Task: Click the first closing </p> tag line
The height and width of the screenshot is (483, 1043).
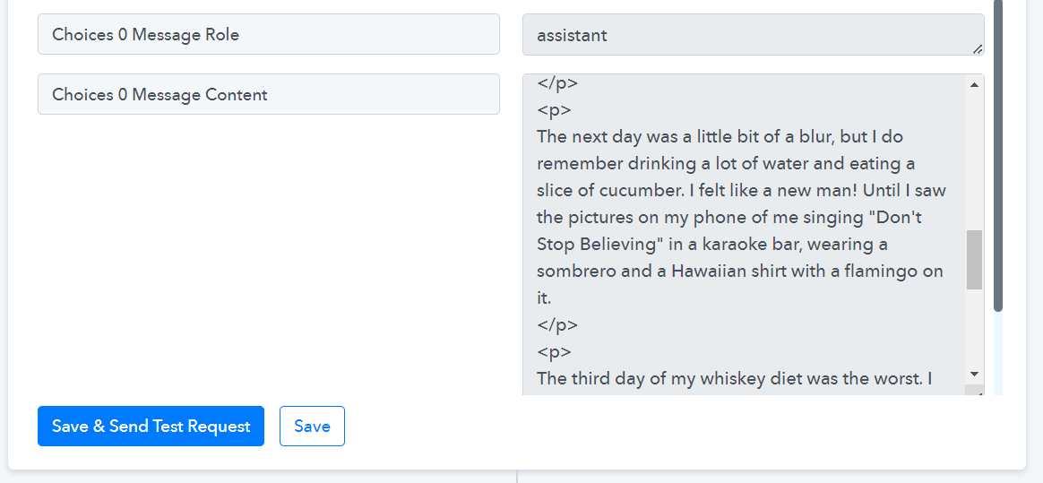Action: tap(556, 84)
